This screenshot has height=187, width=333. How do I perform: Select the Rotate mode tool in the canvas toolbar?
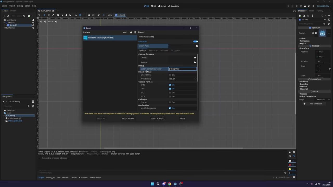(x=48, y=15)
